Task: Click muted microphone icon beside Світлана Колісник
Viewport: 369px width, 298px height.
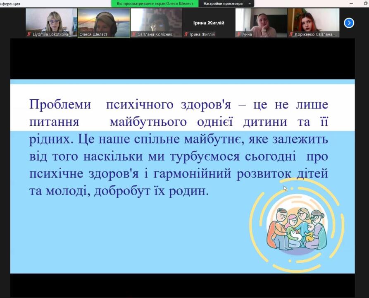Action: click(x=134, y=34)
